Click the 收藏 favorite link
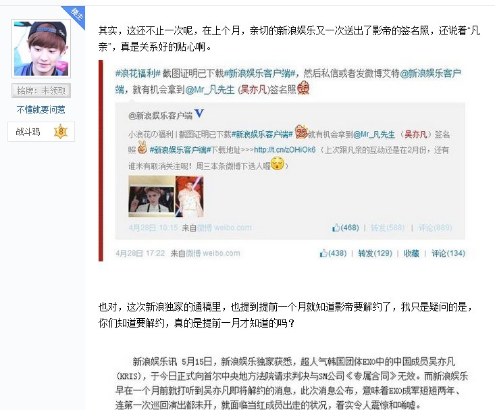The height and width of the screenshot is (410, 495). click(x=411, y=253)
